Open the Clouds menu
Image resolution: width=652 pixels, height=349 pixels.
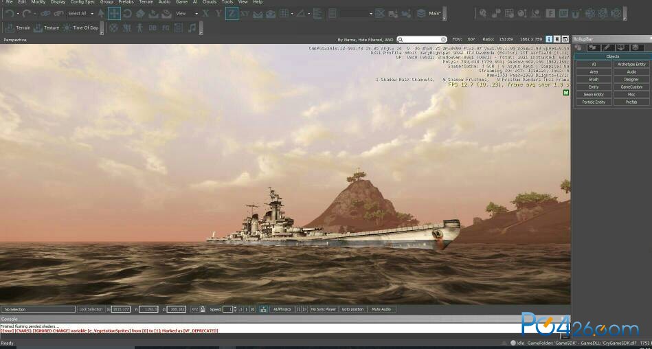[x=209, y=2]
